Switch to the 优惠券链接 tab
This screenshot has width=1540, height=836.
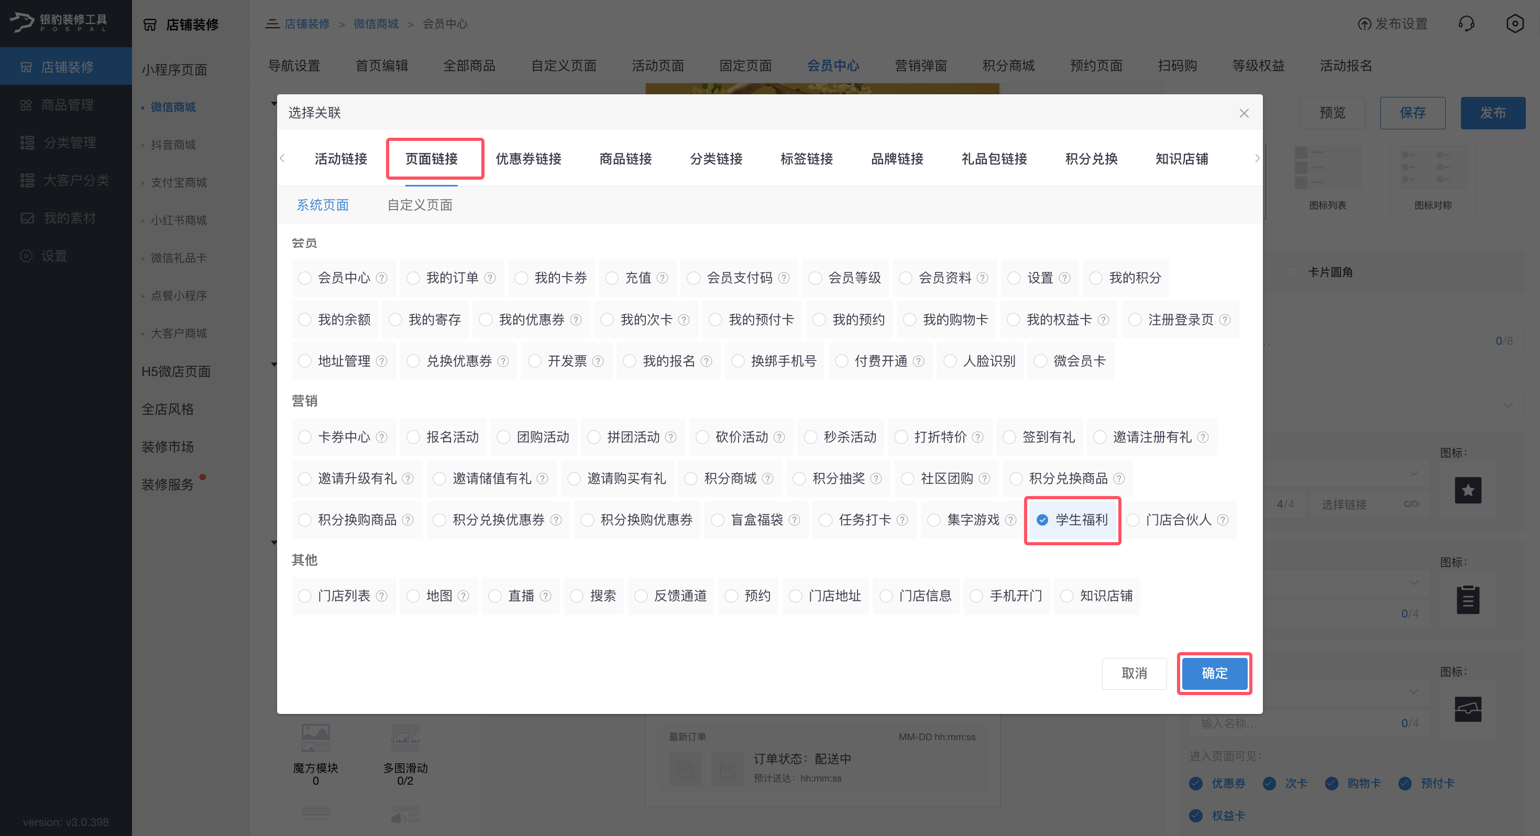[528, 159]
